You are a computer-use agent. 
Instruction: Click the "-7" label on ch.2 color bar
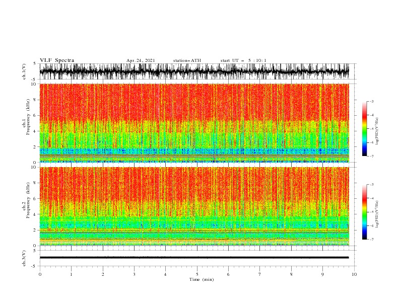[371, 240]
